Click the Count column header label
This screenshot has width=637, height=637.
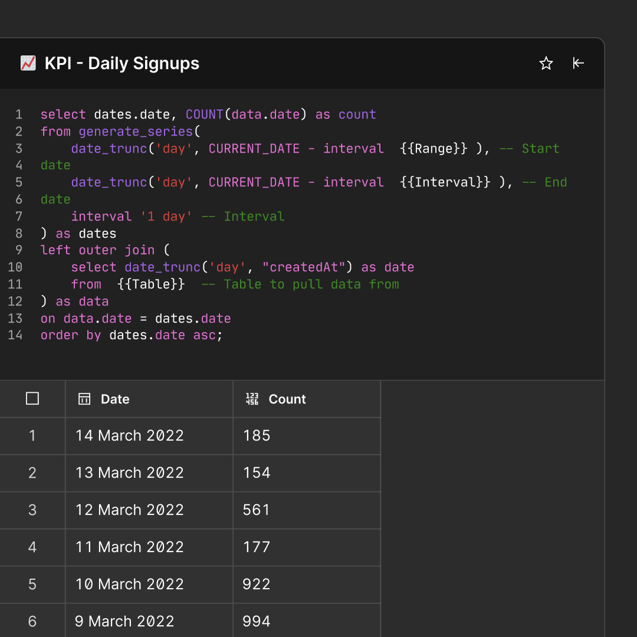(x=287, y=399)
